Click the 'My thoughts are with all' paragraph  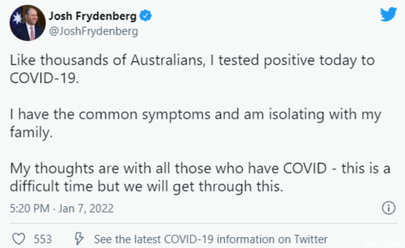point(199,177)
